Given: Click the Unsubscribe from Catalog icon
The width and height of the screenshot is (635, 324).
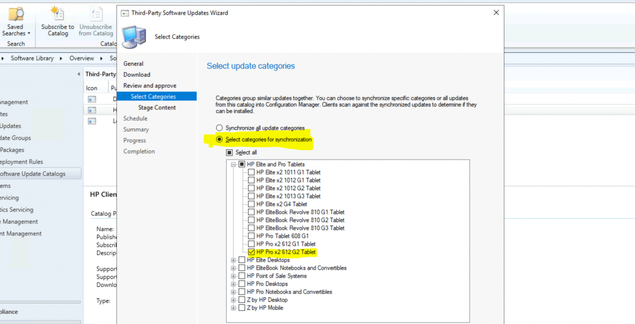Looking at the screenshot, I should (96, 14).
